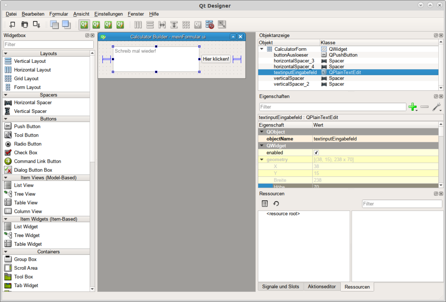Uncheck the enabled property checkbox

(x=316, y=153)
